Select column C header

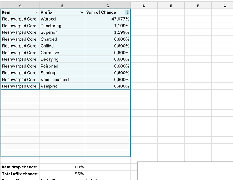point(107,5)
